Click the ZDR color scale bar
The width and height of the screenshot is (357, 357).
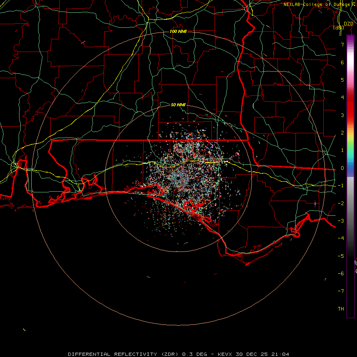click(x=350, y=176)
